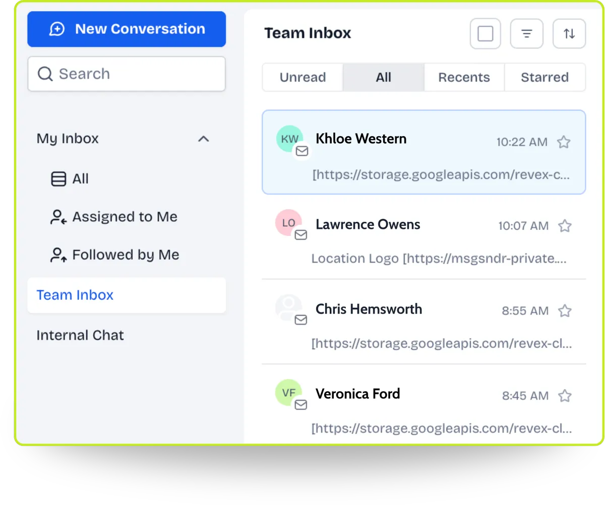Click Chris Hemsworth's googleapis link preview
The width and height of the screenshot is (605, 505).
(x=442, y=344)
